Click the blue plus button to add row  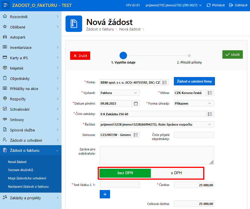[105, 194]
